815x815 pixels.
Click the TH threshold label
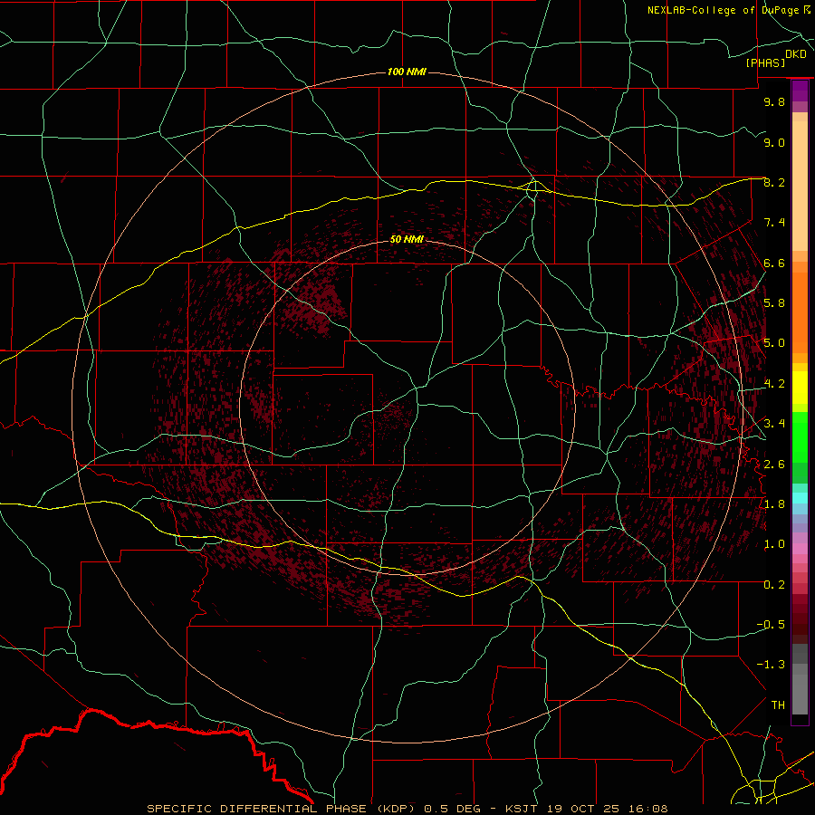pos(778,705)
